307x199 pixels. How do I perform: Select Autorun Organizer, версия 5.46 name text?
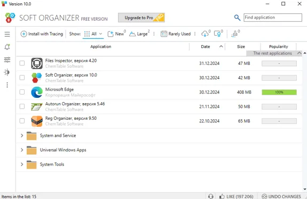[x=75, y=104]
